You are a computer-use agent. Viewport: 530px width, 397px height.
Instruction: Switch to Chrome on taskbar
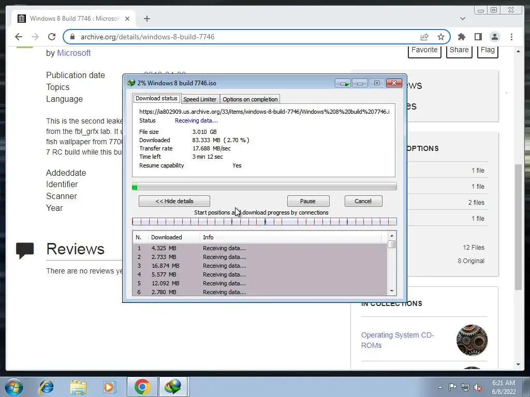pyautogui.click(x=142, y=387)
